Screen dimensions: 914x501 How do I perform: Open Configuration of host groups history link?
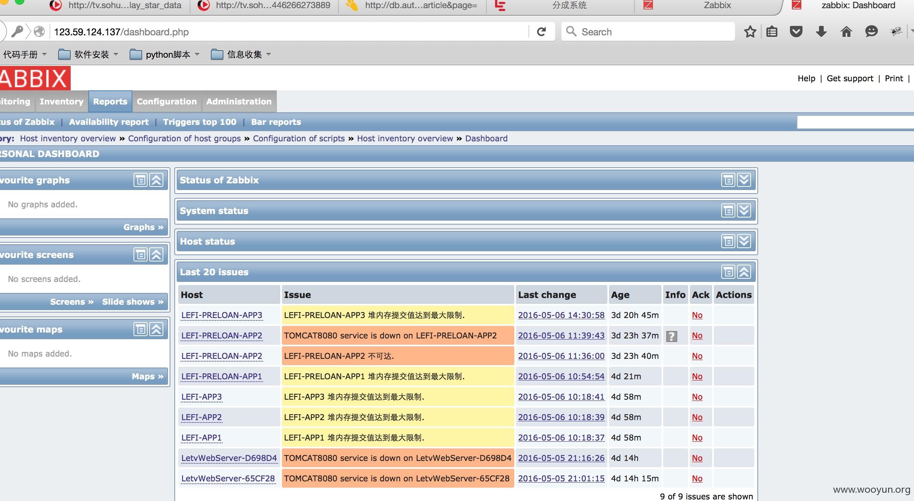pos(185,139)
